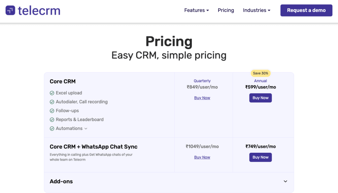338x193 pixels.
Task: Select the Core CRM plan heading
Action: 63,81
